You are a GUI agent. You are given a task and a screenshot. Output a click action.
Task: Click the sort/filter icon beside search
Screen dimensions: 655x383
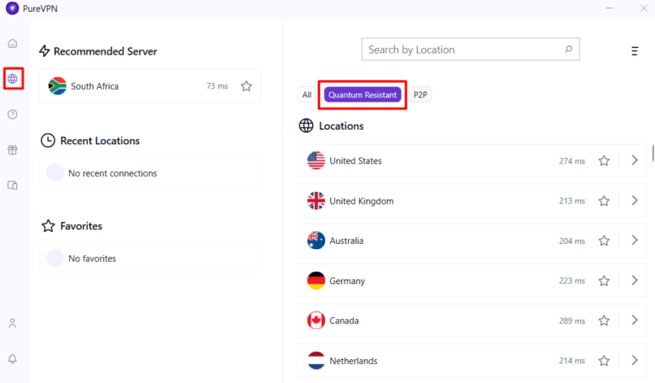point(635,51)
